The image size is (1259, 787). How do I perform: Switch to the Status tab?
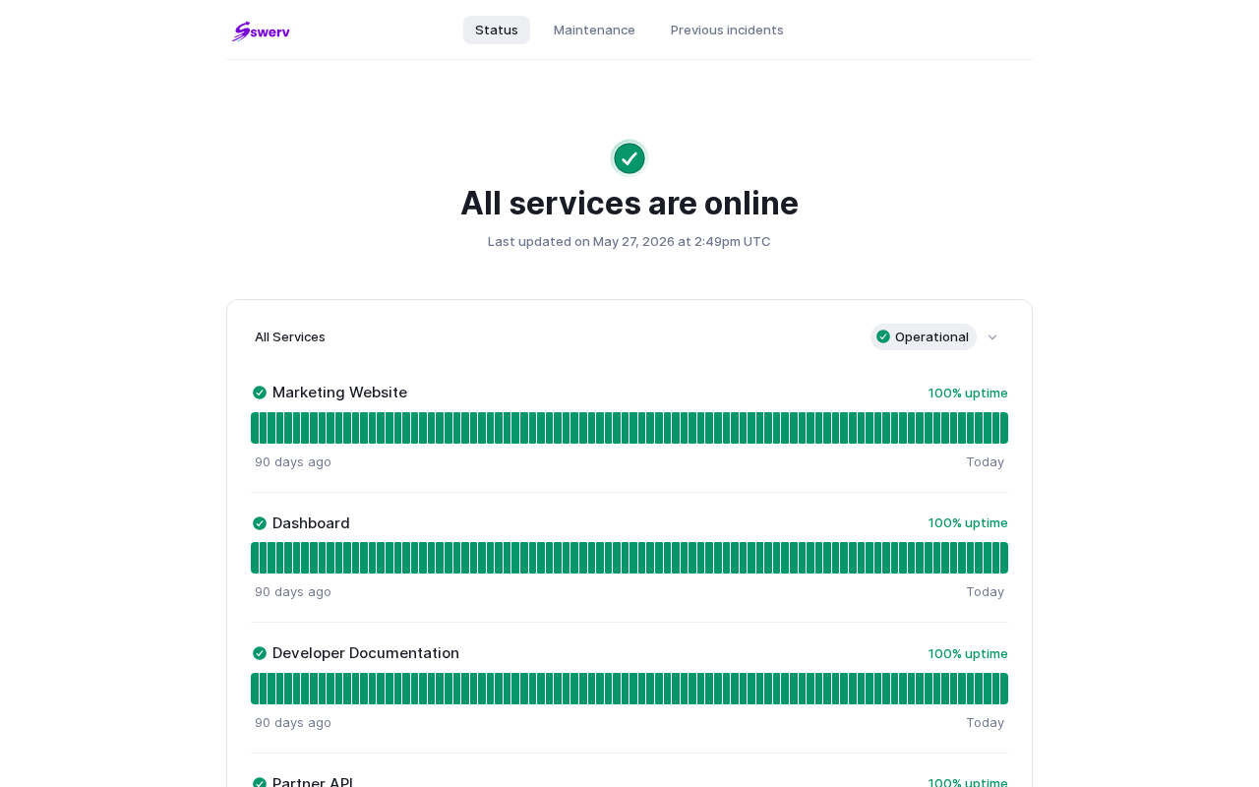pos(497,30)
